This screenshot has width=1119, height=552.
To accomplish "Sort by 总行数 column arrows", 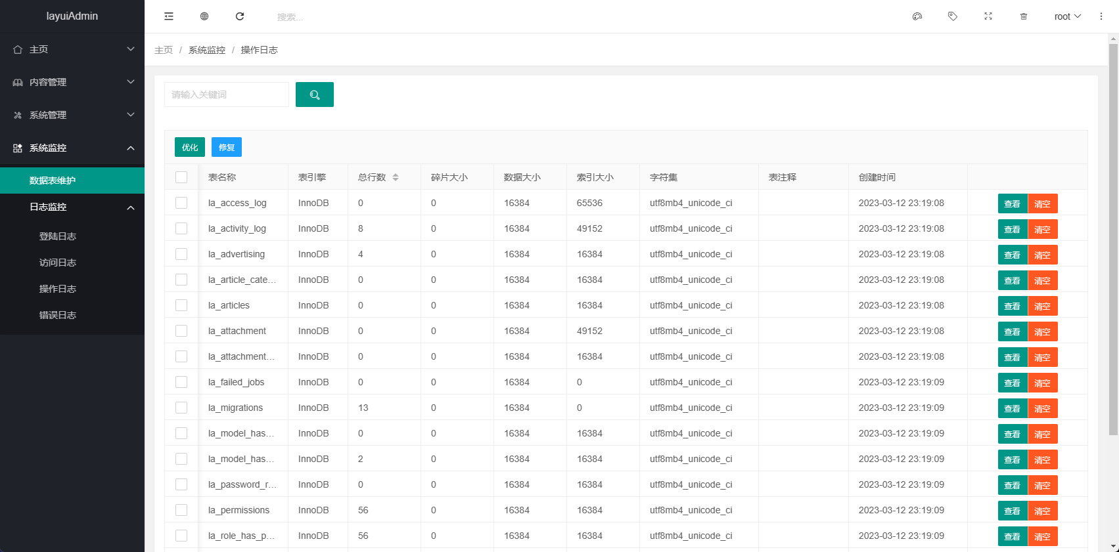I will click(x=396, y=177).
